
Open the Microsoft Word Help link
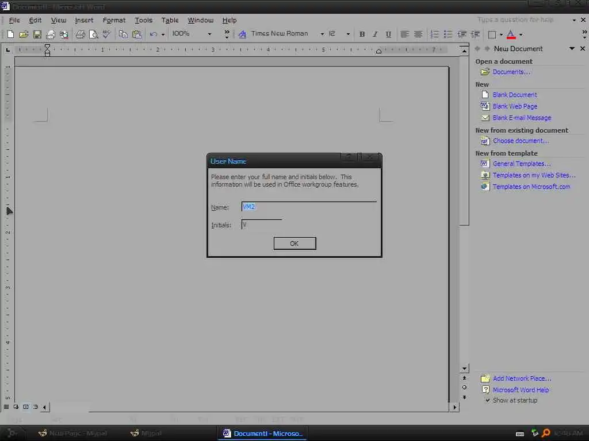point(521,390)
